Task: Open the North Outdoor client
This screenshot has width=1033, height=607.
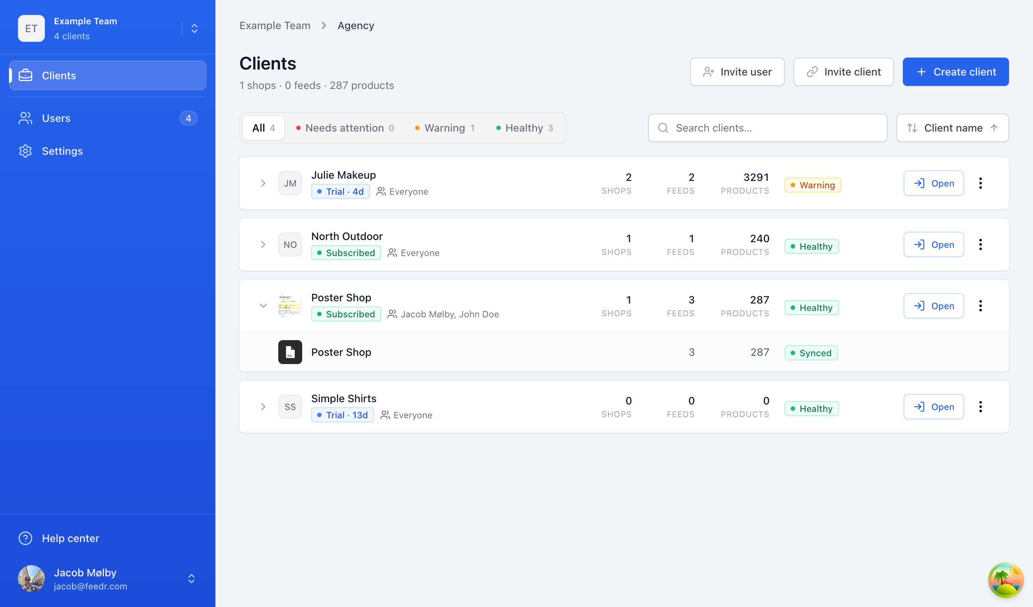Action: click(934, 244)
